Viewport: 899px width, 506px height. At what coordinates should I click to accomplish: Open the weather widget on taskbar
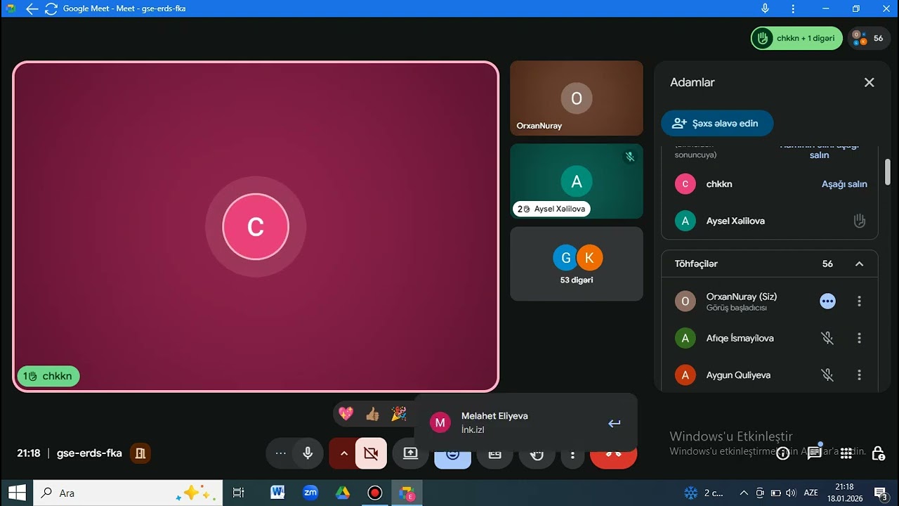704,493
